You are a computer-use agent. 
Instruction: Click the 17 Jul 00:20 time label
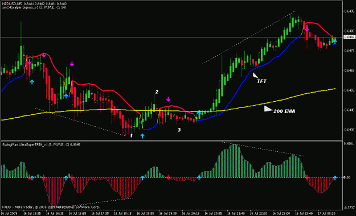(x=326, y=214)
